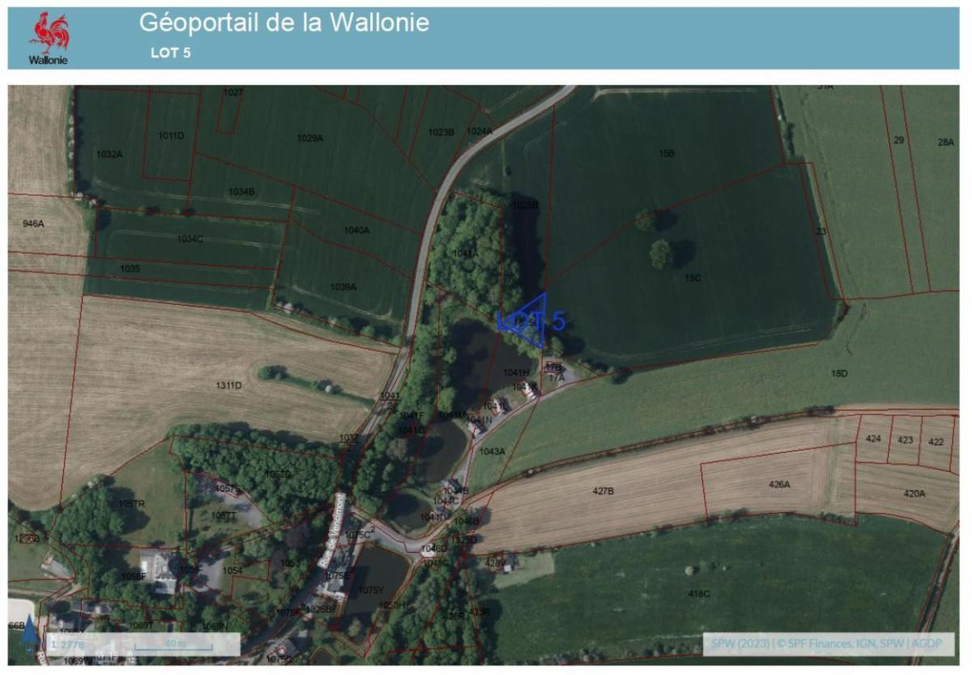Select parcel 1032A on the map

point(109,153)
